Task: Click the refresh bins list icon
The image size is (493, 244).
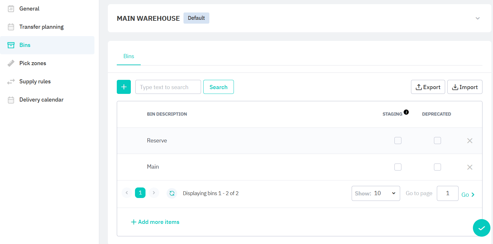Action: 172,193
